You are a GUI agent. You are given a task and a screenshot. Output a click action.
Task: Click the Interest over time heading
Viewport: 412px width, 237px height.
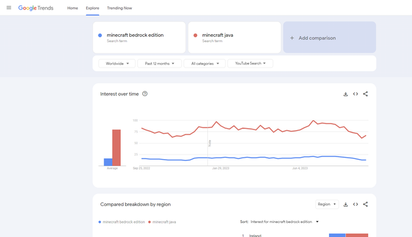[x=119, y=94]
